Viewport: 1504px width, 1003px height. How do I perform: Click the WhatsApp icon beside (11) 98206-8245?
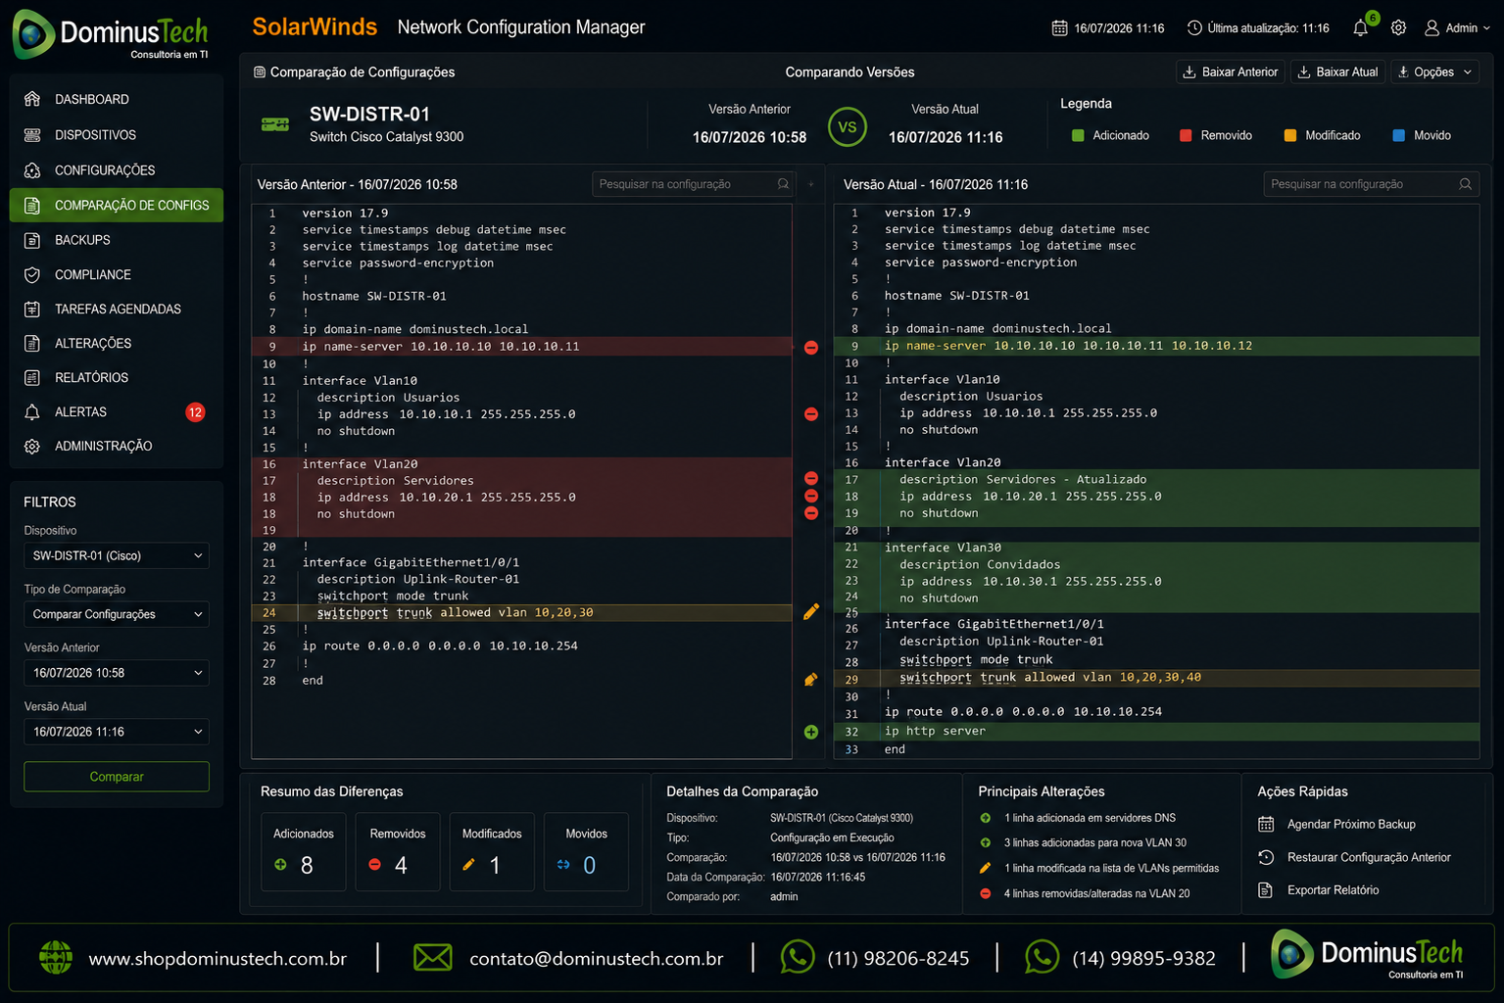798,957
